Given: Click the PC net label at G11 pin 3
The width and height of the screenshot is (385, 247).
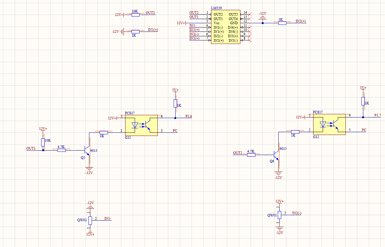Looking at the screenshot, I should 175,131.
